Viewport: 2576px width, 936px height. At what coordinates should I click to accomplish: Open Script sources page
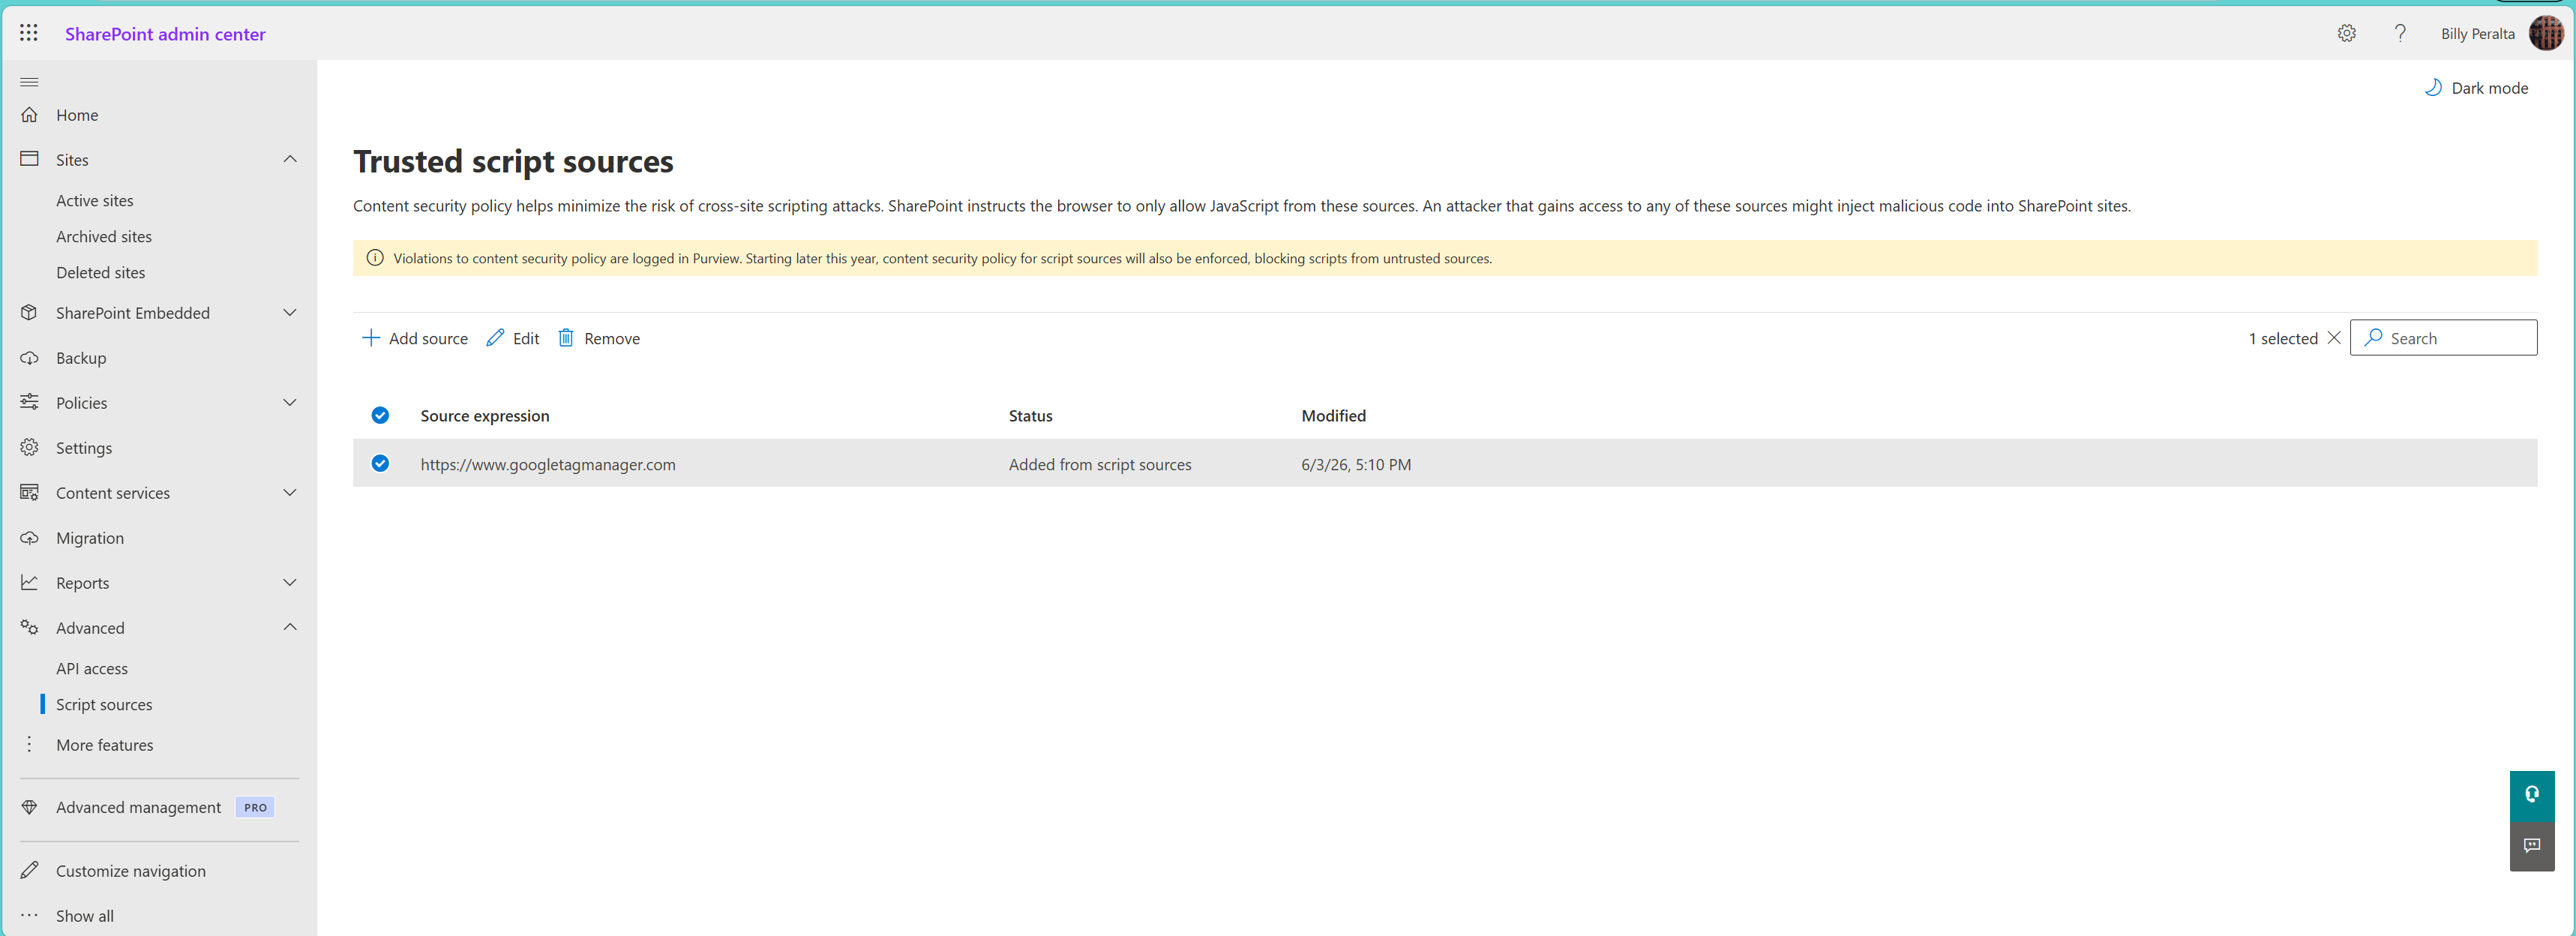(104, 705)
